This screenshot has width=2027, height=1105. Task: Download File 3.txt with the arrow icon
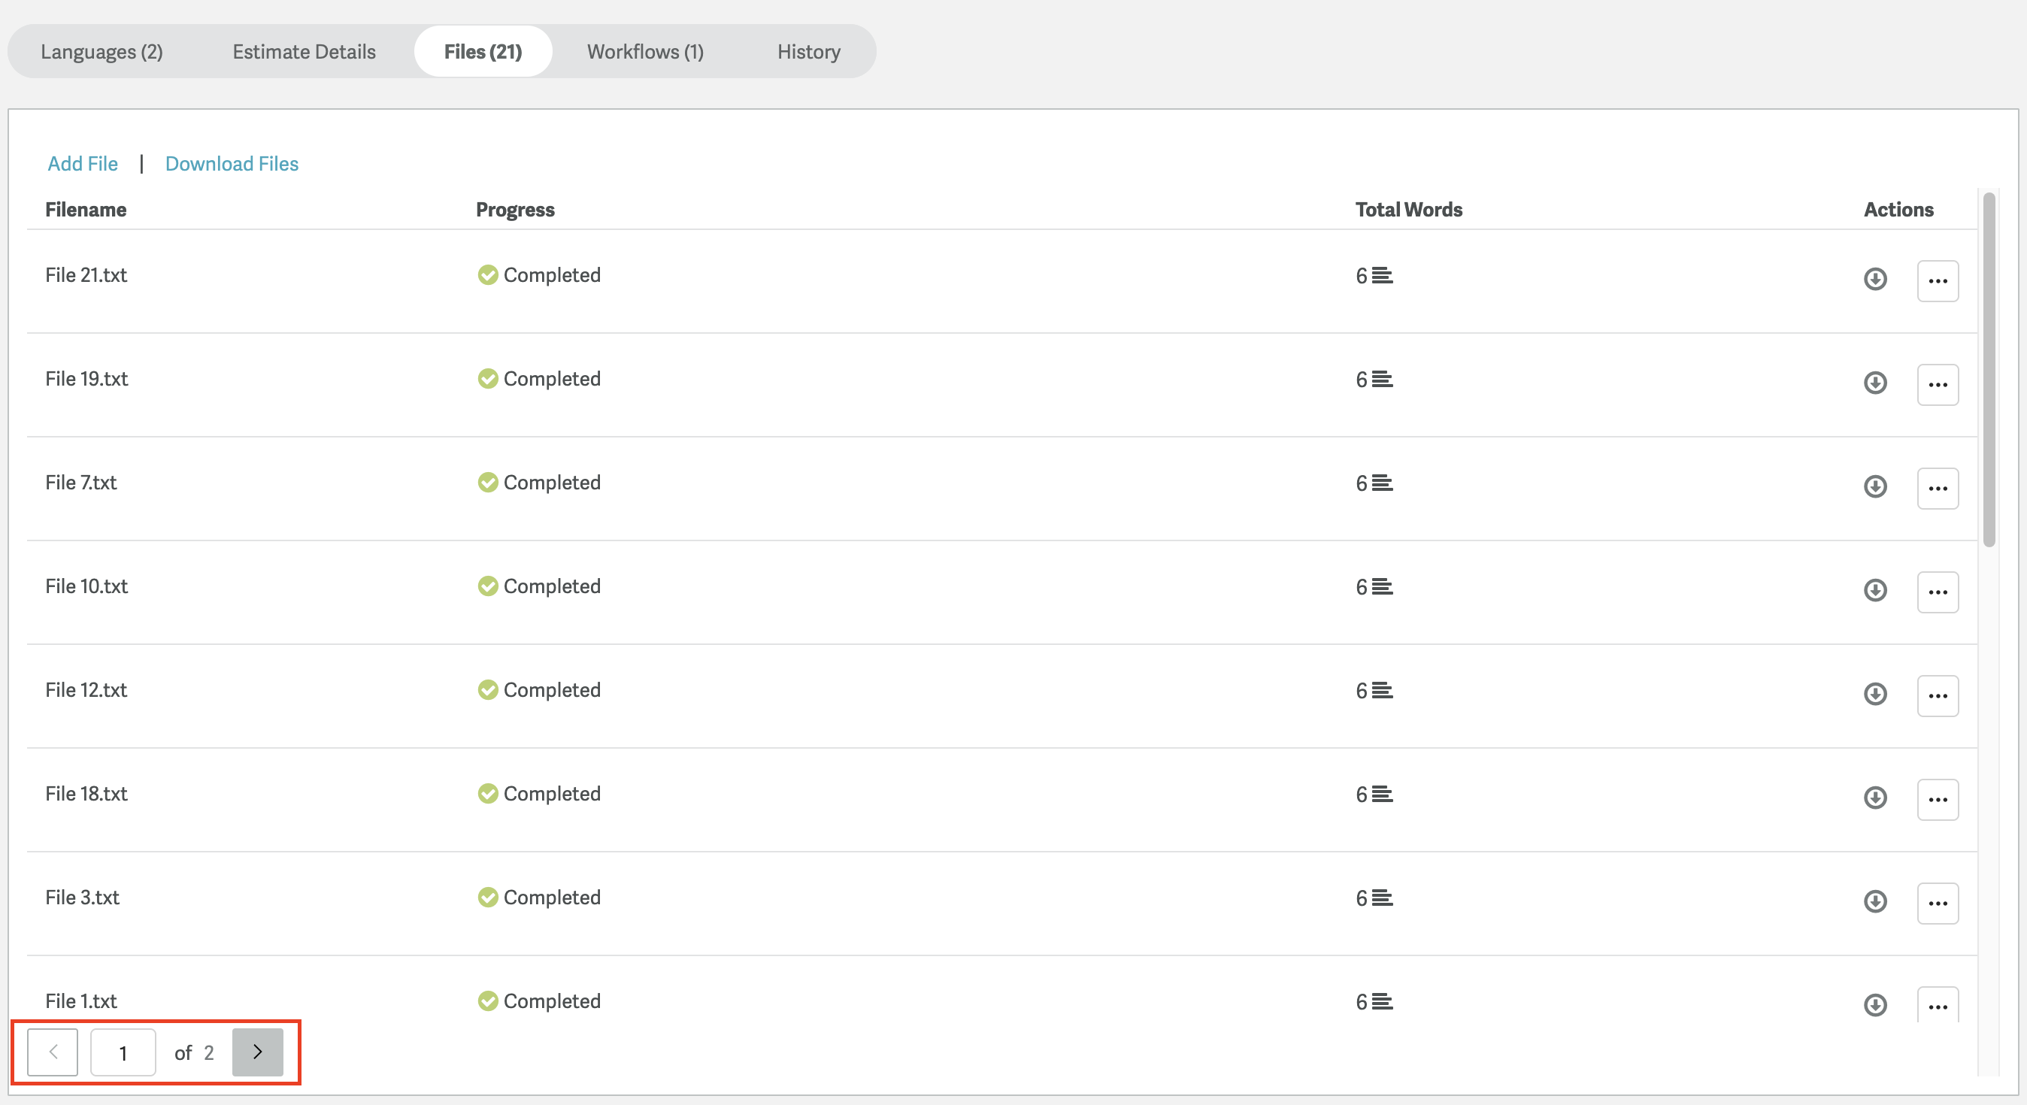(1875, 901)
